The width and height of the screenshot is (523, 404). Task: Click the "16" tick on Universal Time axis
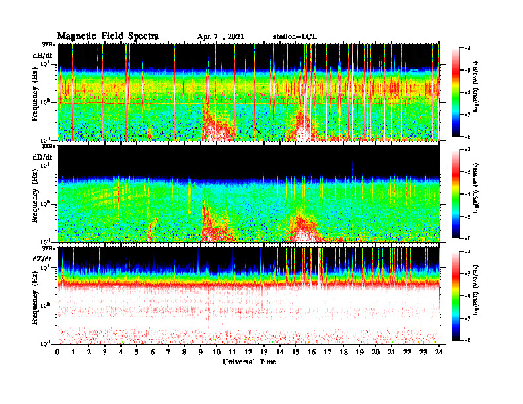(312, 353)
